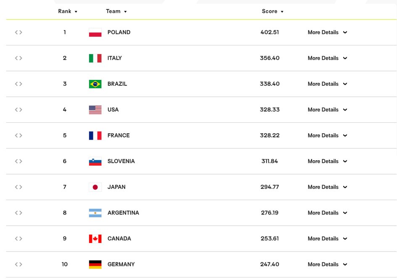Expand More Details for France
The height and width of the screenshot is (280, 397).
[327, 135]
